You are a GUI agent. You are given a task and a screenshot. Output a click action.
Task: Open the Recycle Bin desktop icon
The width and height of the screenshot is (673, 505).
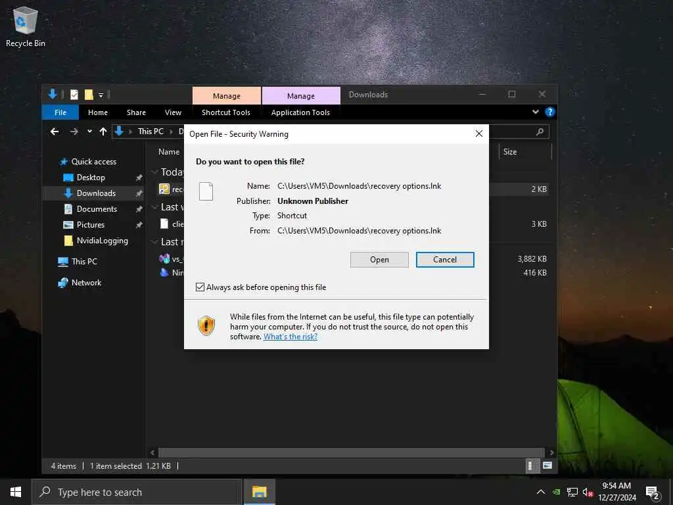point(26,27)
